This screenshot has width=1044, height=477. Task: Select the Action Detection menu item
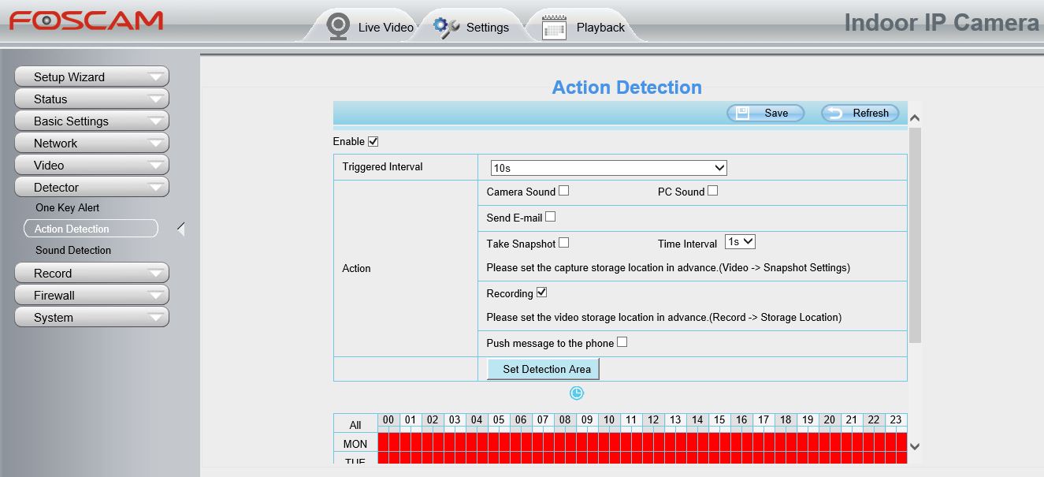coord(91,229)
